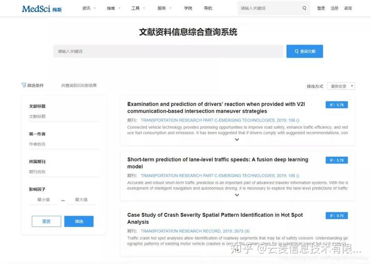Open the TRANSPORTATION RESEARCH RECORD journal link

point(195,231)
